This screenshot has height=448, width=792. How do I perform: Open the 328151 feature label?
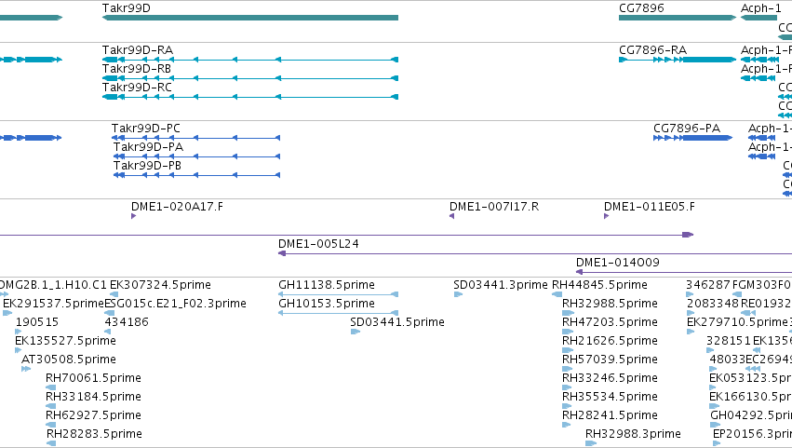(x=729, y=341)
